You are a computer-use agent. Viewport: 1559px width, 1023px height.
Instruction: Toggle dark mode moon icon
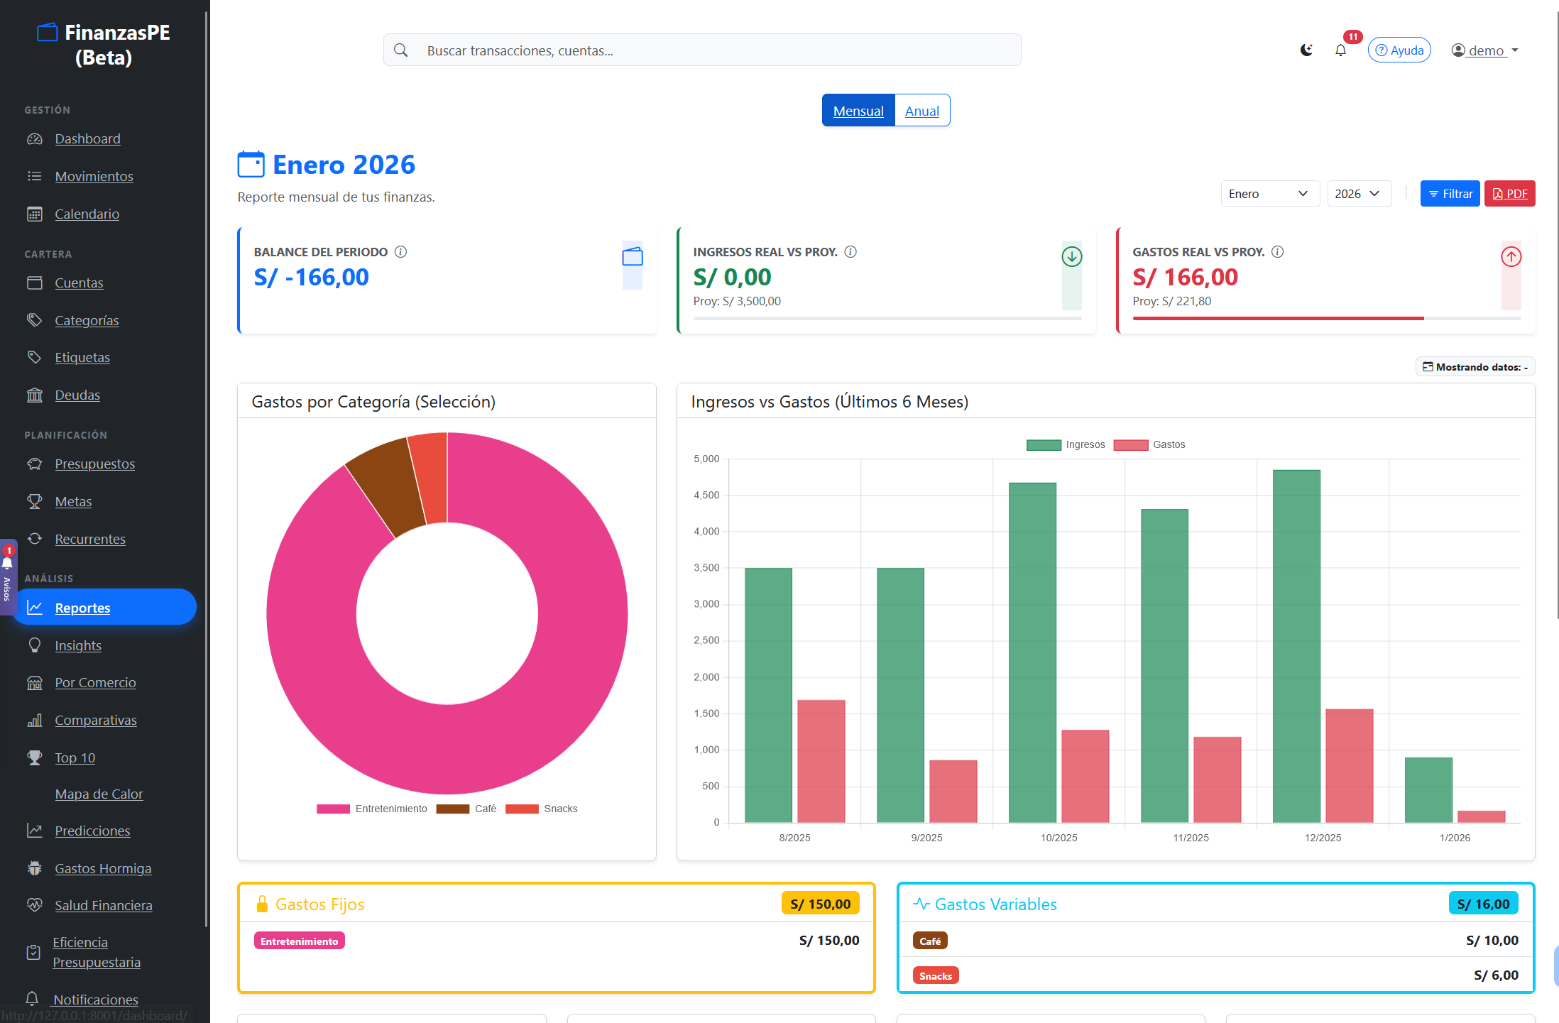[x=1306, y=50]
